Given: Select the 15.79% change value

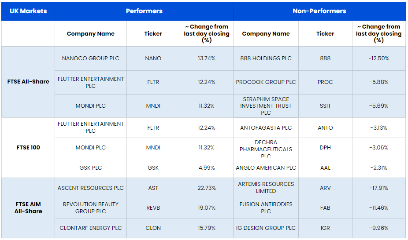Looking at the screenshot, I should tap(207, 228).
